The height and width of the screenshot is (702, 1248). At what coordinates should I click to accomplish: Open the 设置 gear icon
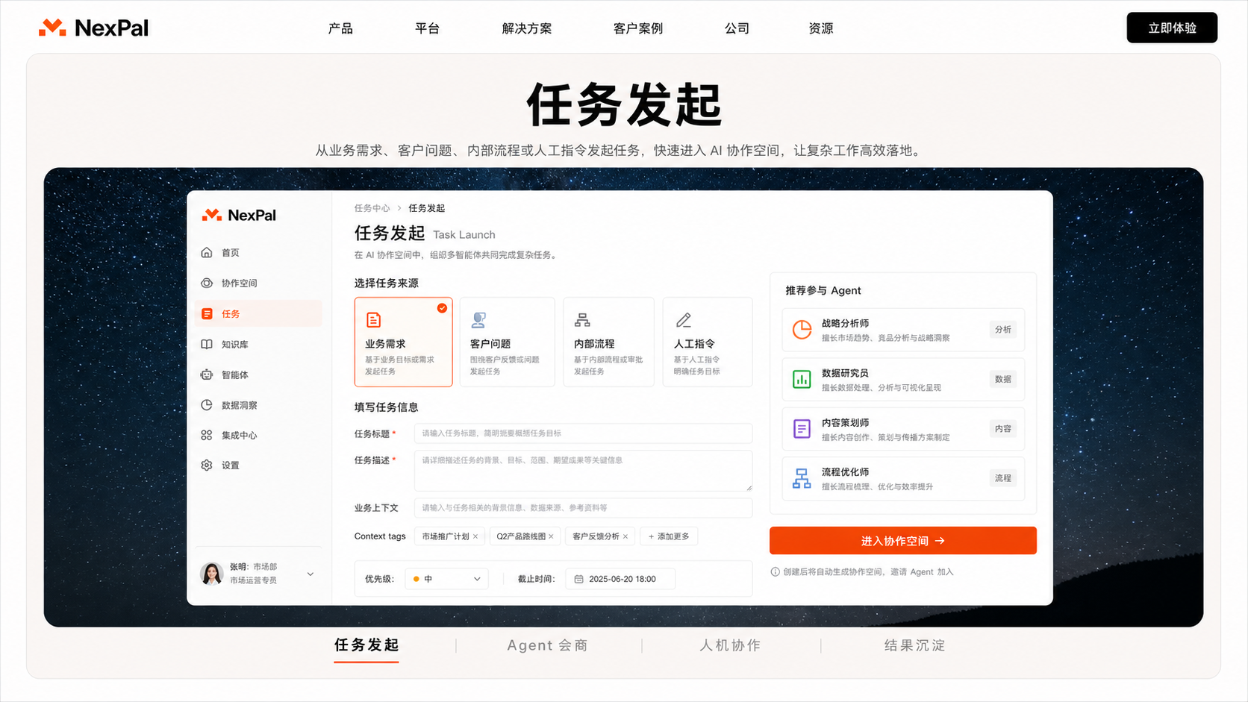click(207, 466)
